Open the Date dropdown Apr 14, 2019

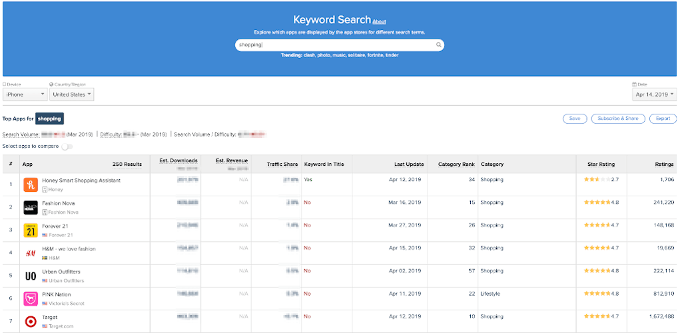(654, 95)
